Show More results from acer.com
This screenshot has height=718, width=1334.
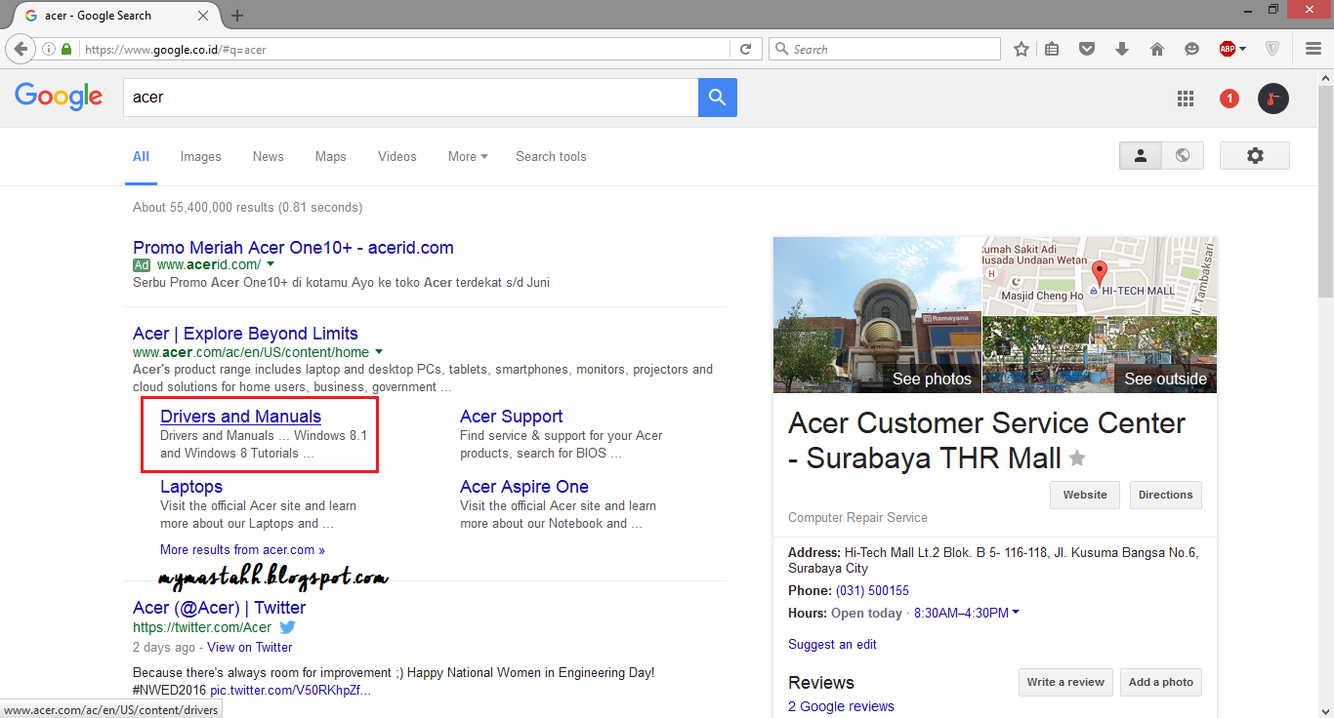point(243,549)
